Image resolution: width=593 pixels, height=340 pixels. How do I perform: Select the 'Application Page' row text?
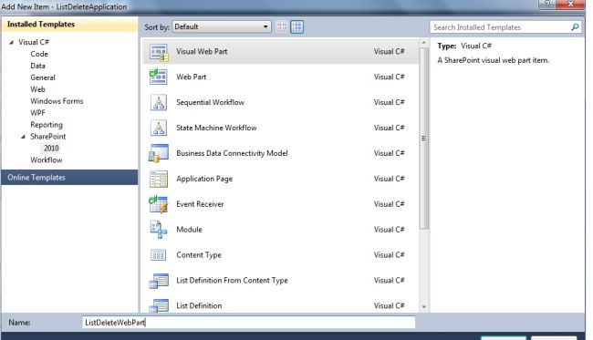click(x=204, y=179)
